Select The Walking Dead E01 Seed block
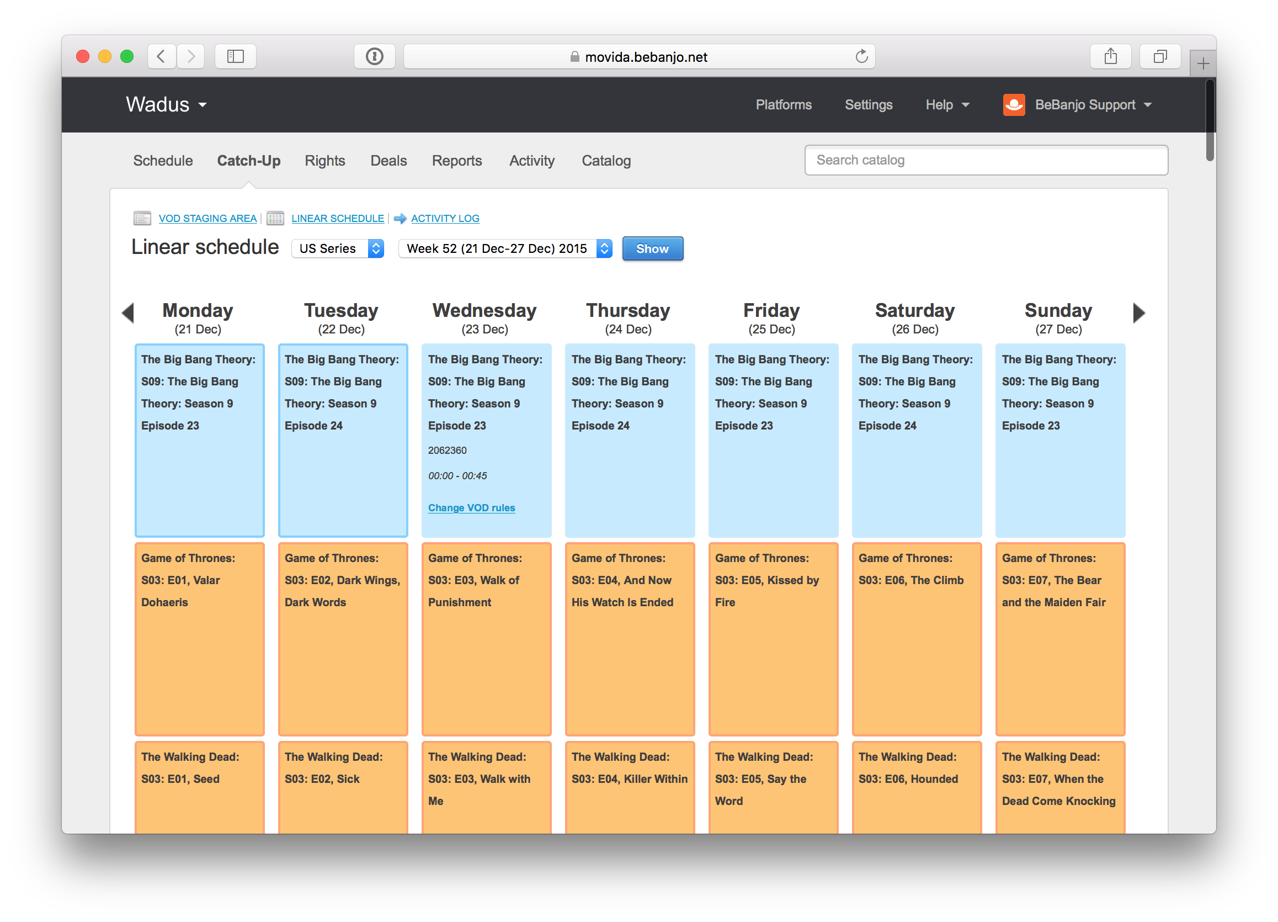This screenshot has width=1278, height=922. coord(199,788)
